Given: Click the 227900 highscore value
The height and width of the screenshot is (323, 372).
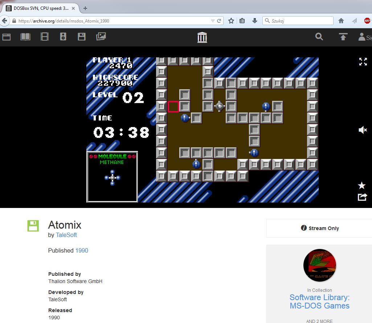Looking at the screenshot, I should tap(115, 83).
